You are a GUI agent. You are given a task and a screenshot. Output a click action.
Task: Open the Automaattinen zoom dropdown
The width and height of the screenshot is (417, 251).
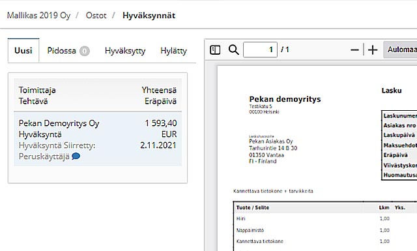click(400, 50)
